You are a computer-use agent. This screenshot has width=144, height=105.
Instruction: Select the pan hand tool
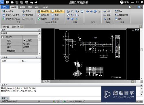click(x=82, y=12)
